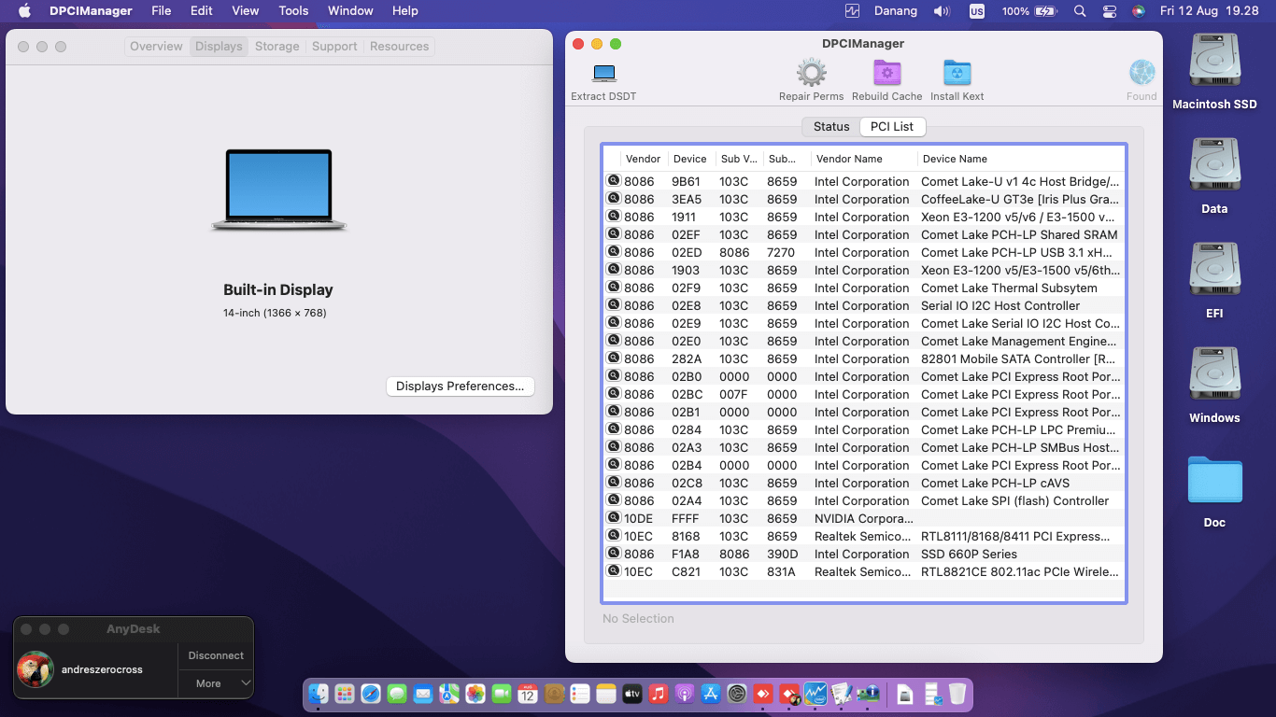
Task: Click magnifier icon on the RTL8821CE row
Action: click(613, 570)
